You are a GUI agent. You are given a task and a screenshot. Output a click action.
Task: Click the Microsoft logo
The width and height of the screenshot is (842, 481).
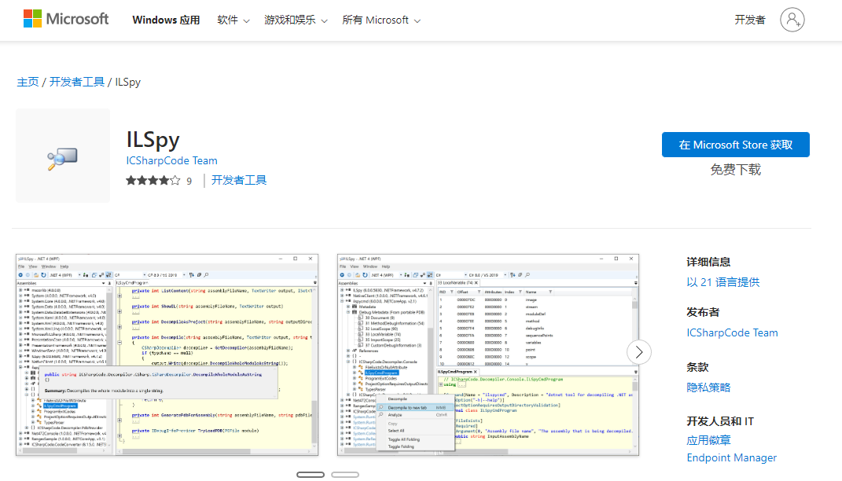[x=66, y=18]
